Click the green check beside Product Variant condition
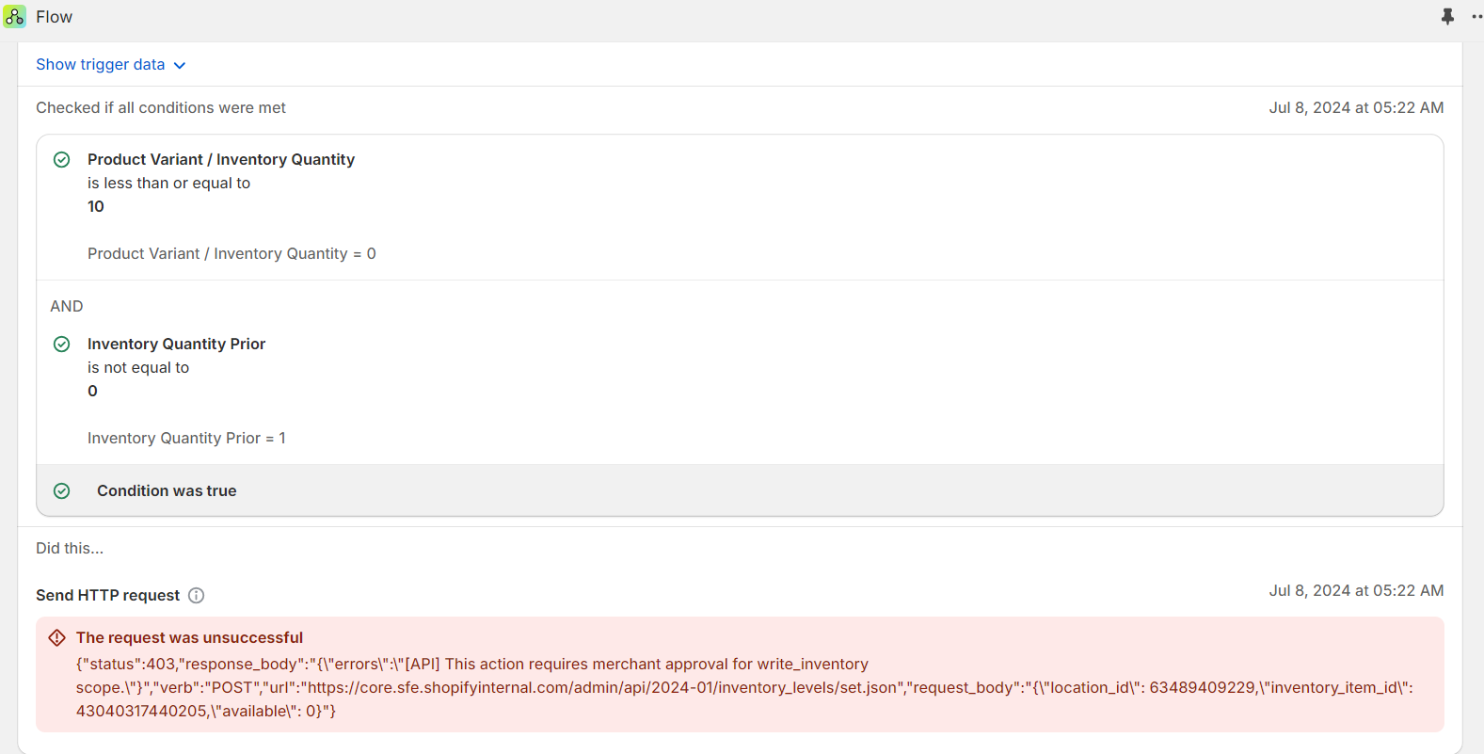This screenshot has width=1484, height=754. (x=62, y=160)
